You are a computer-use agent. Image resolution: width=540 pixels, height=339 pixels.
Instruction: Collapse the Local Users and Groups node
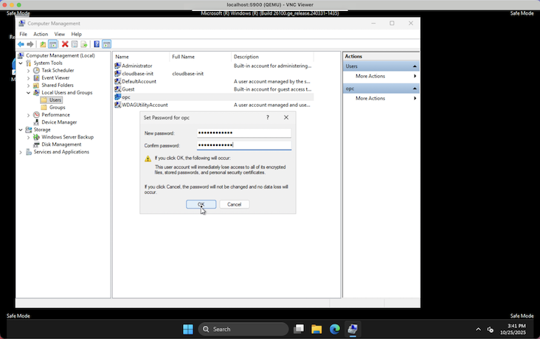click(x=29, y=93)
